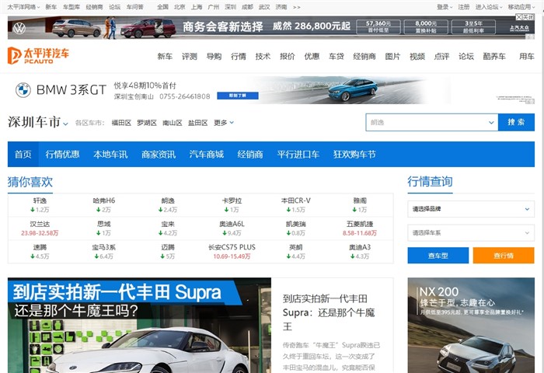This screenshot has height=373, width=544.
Task: Open the 商家资讯 tab
Action: click(x=159, y=155)
